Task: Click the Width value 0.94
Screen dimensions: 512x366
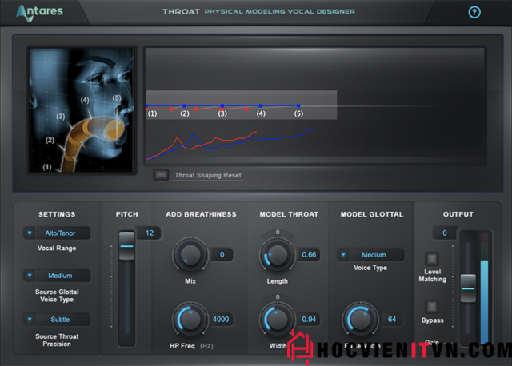Action: (309, 320)
